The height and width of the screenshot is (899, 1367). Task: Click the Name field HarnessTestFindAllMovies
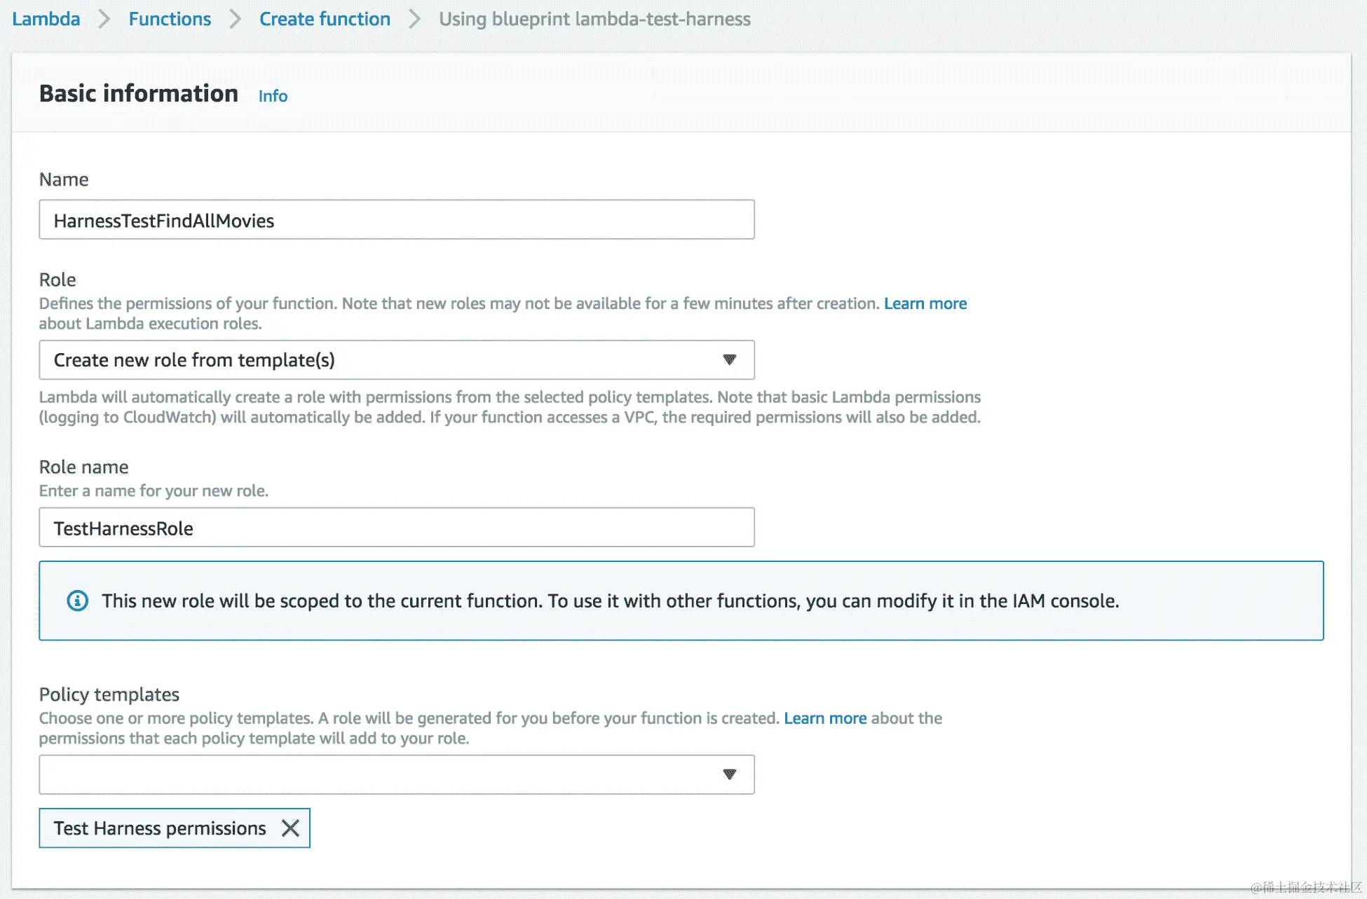pos(396,220)
